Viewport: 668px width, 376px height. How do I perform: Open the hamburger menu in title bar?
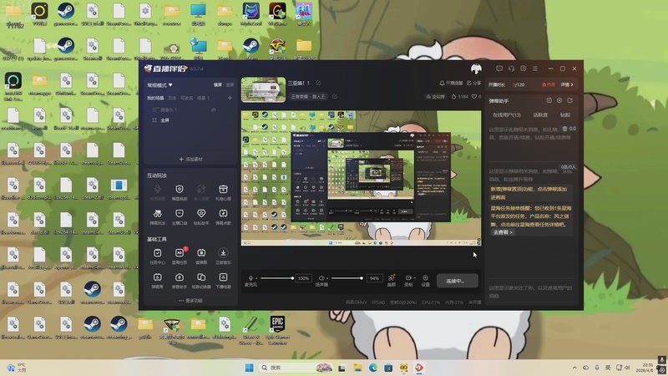pos(535,69)
